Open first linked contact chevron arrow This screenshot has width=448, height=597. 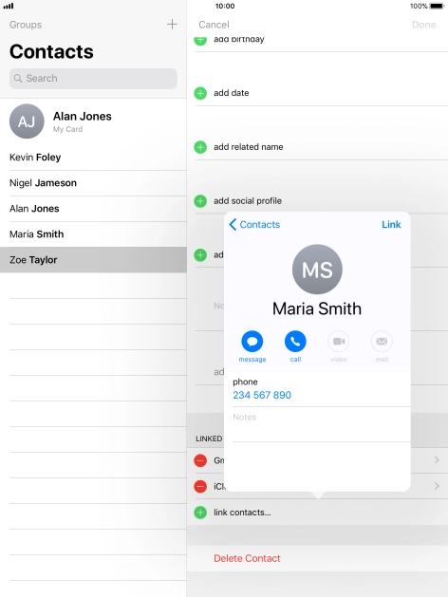pos(437,460)
